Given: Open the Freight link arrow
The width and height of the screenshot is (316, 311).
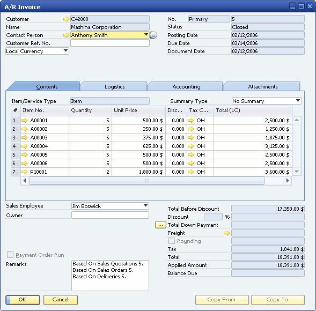Looking at the screenshot, I should [227, 233].
